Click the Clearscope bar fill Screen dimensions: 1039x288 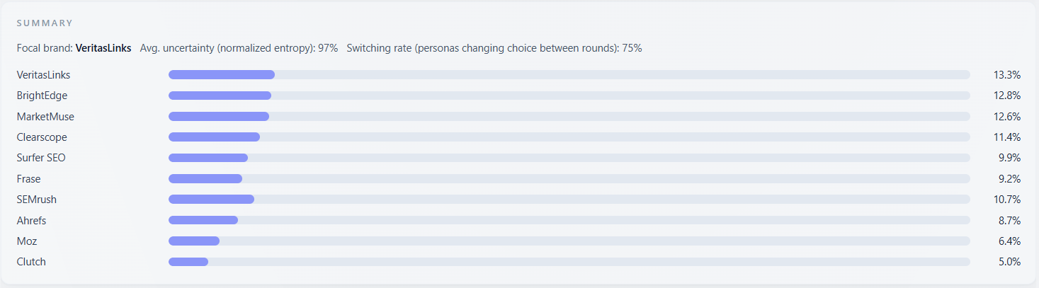[x=214, y=137]
